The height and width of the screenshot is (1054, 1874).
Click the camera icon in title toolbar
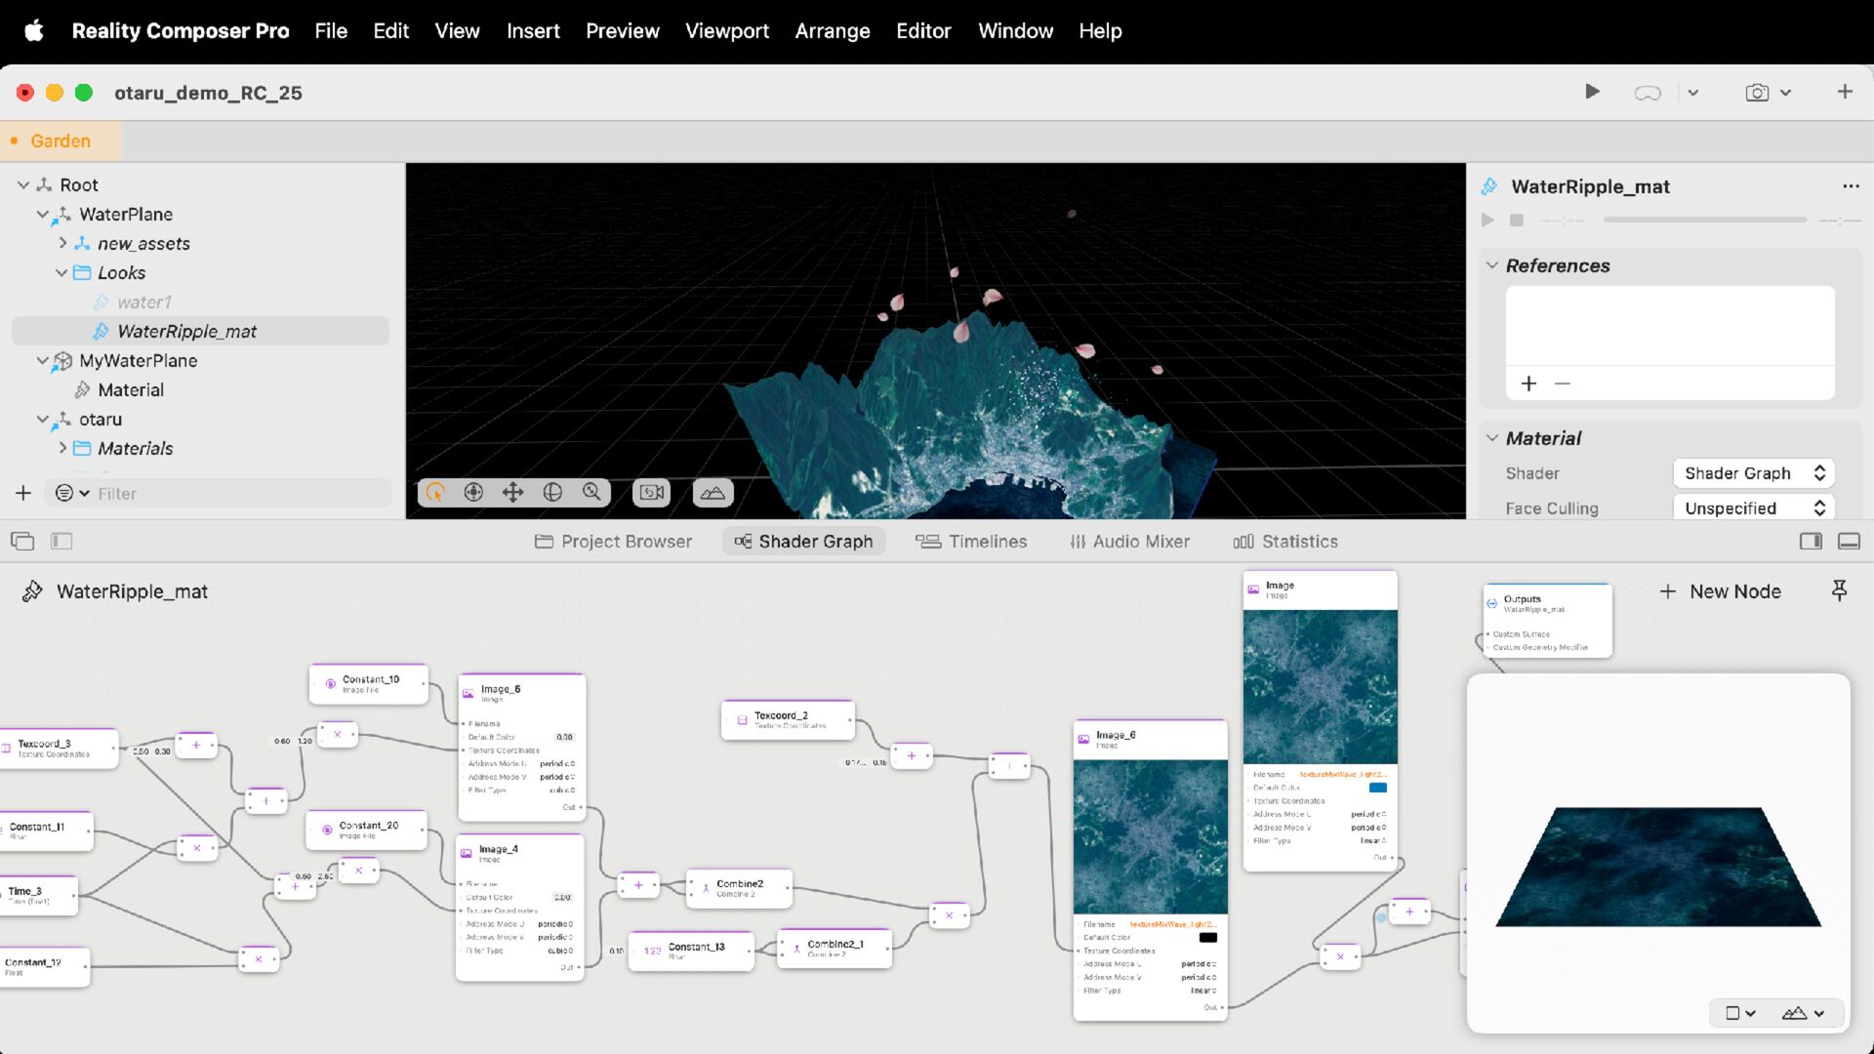point(1757,93)
